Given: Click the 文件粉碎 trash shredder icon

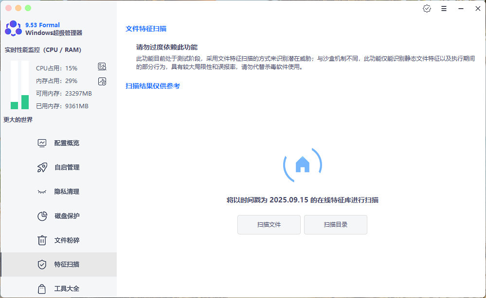Looking at the screenshot, I should (43, 240).
